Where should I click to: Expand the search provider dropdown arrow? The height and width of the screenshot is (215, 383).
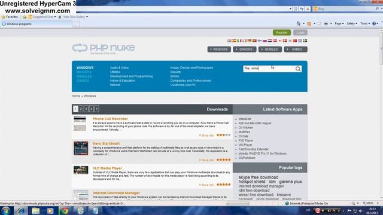(382, 8)
